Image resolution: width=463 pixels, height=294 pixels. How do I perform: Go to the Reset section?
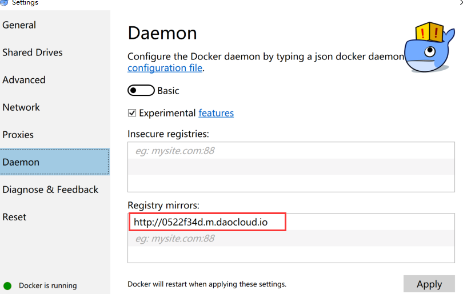(14, 217)
